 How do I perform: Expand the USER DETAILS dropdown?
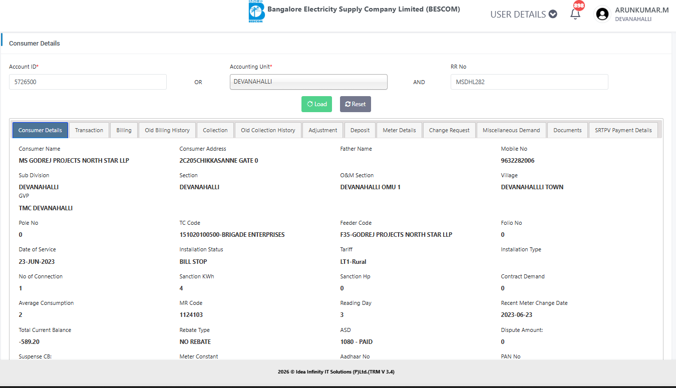(x=523, y=14)
